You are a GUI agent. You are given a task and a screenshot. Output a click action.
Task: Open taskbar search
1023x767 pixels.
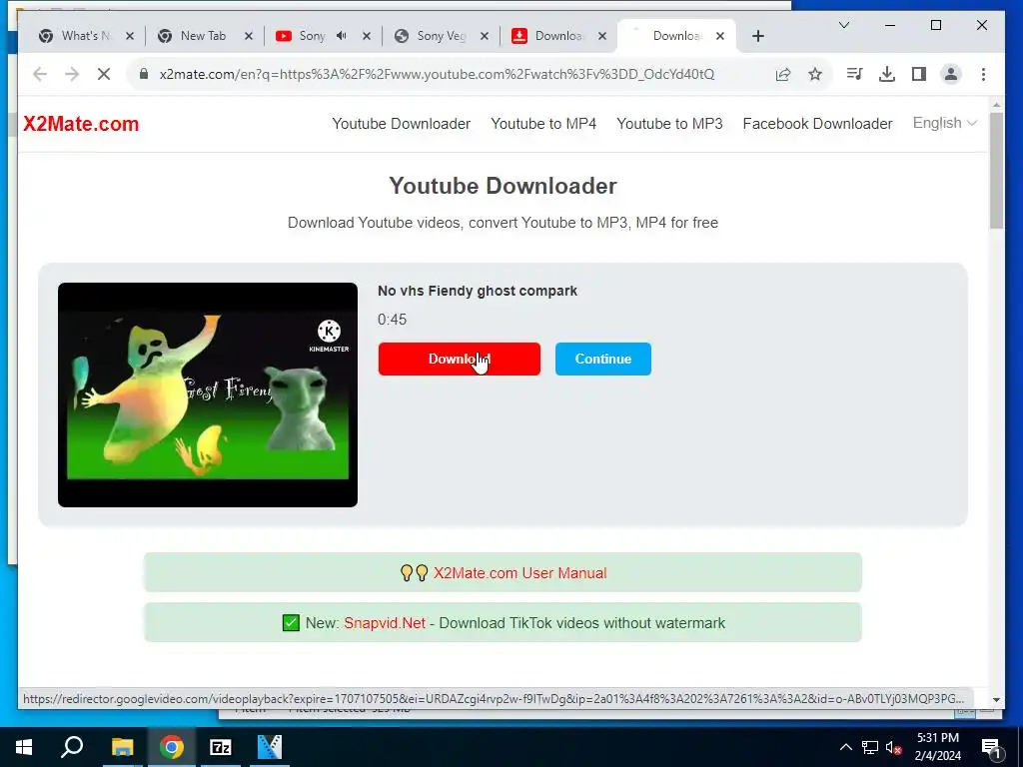[x=72, y=747]
